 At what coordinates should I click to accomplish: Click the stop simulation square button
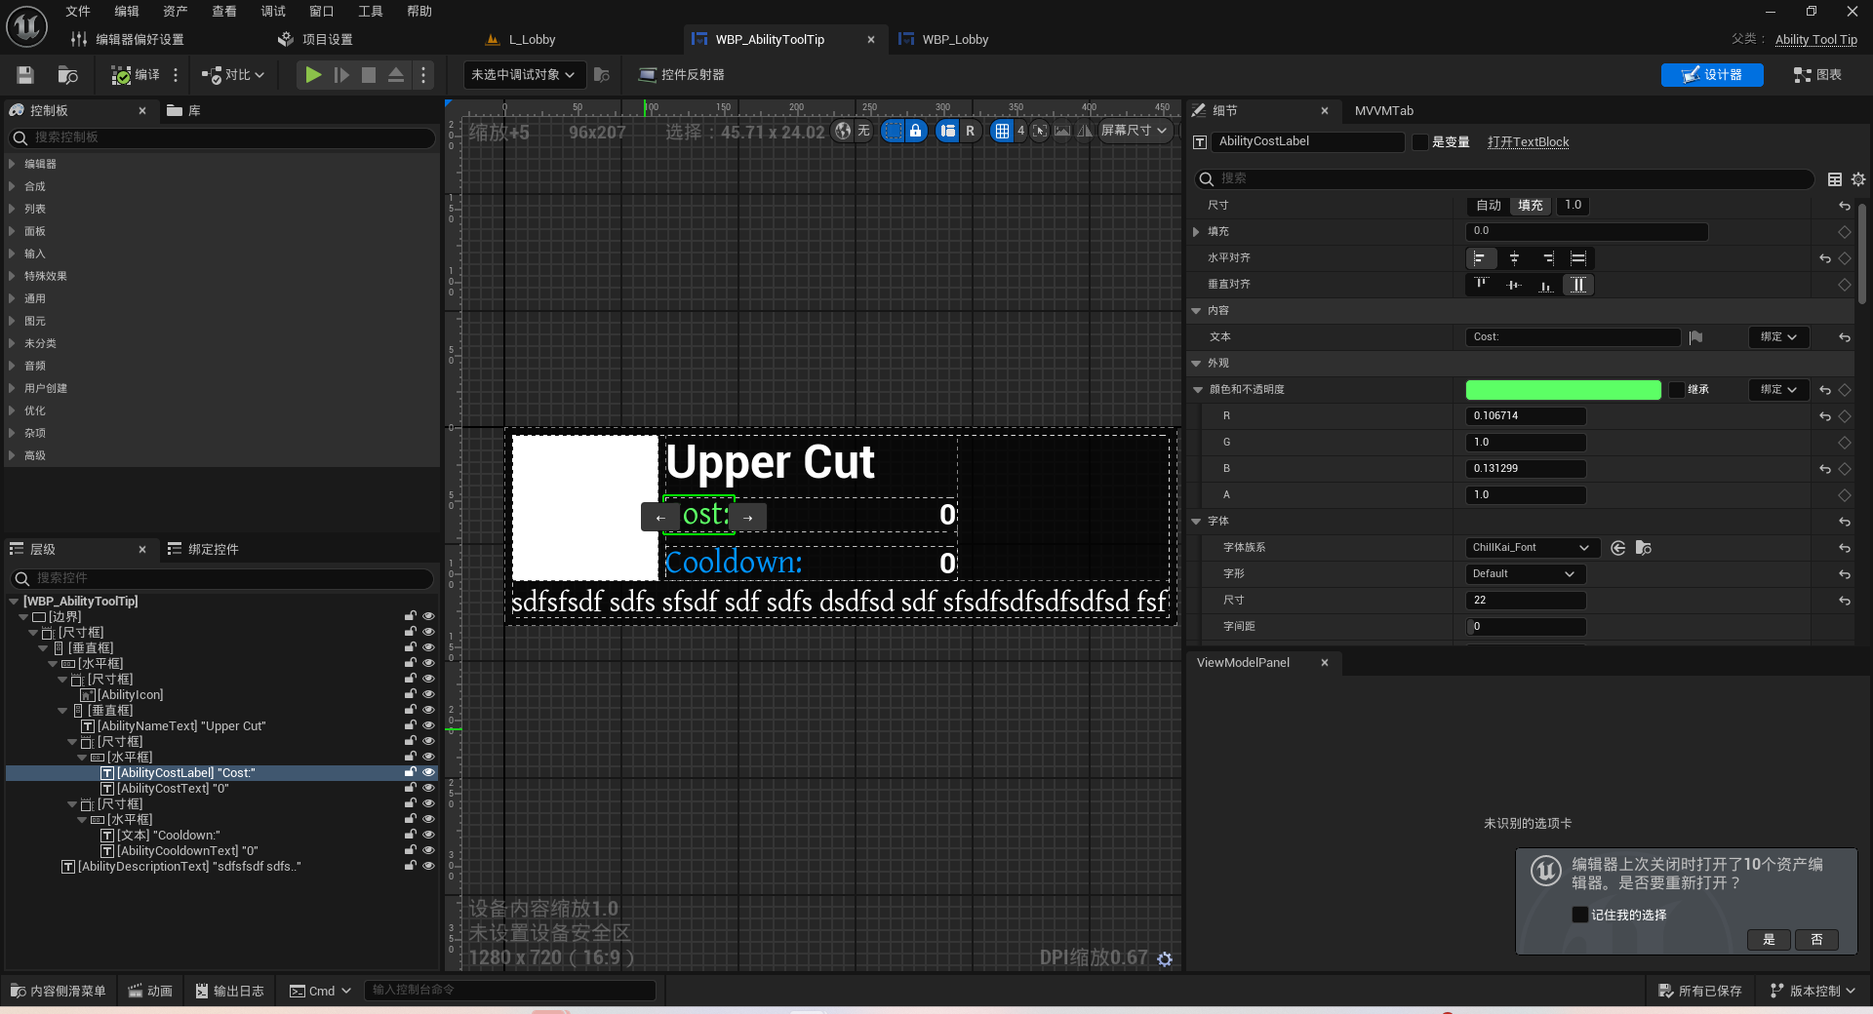tap(369, 75)
